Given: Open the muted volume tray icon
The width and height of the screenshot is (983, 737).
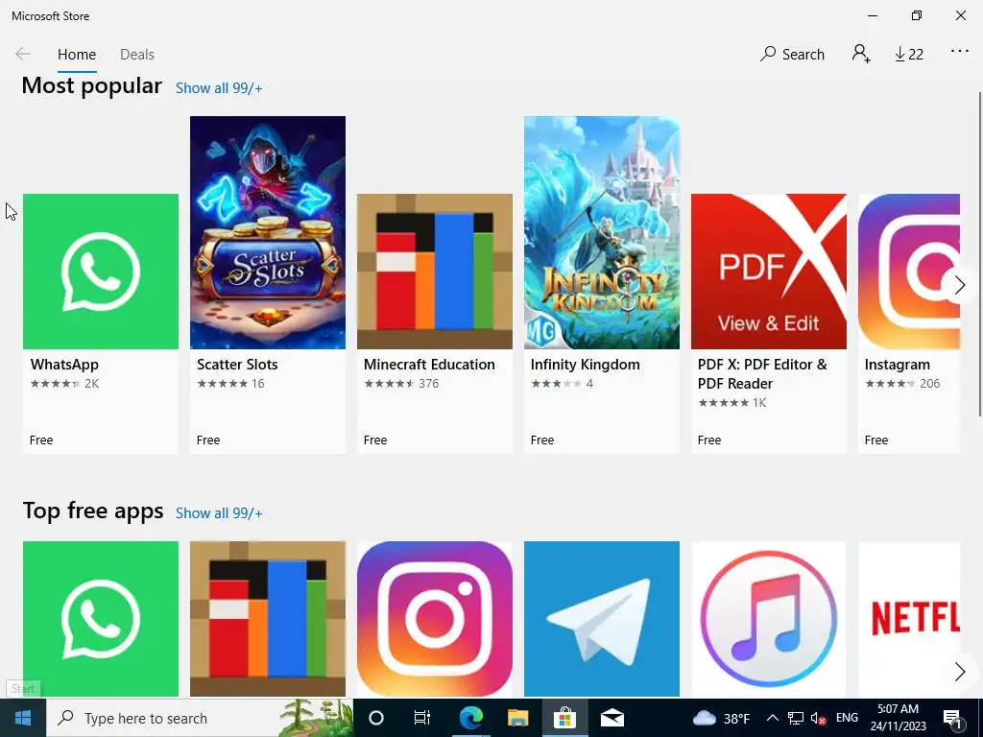Looking at the screenshot, I should point(818,718).
